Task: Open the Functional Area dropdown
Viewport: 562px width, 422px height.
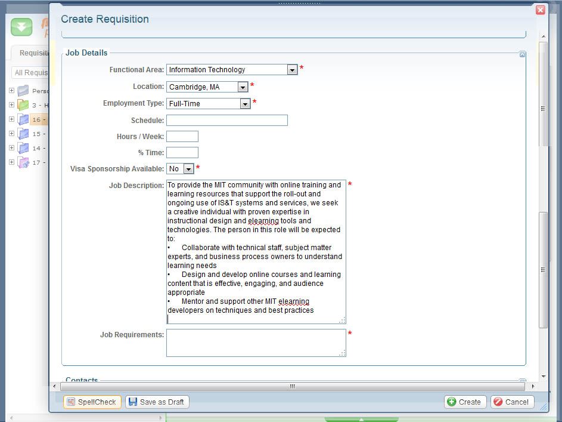Action: [x=292, y=70]
